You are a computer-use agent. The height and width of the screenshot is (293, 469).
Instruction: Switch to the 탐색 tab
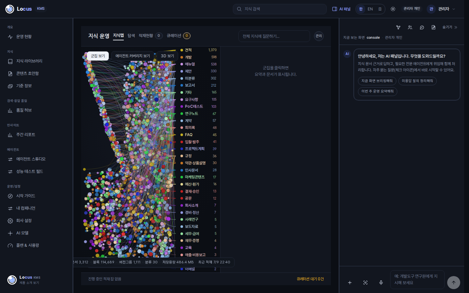point(131,36)
